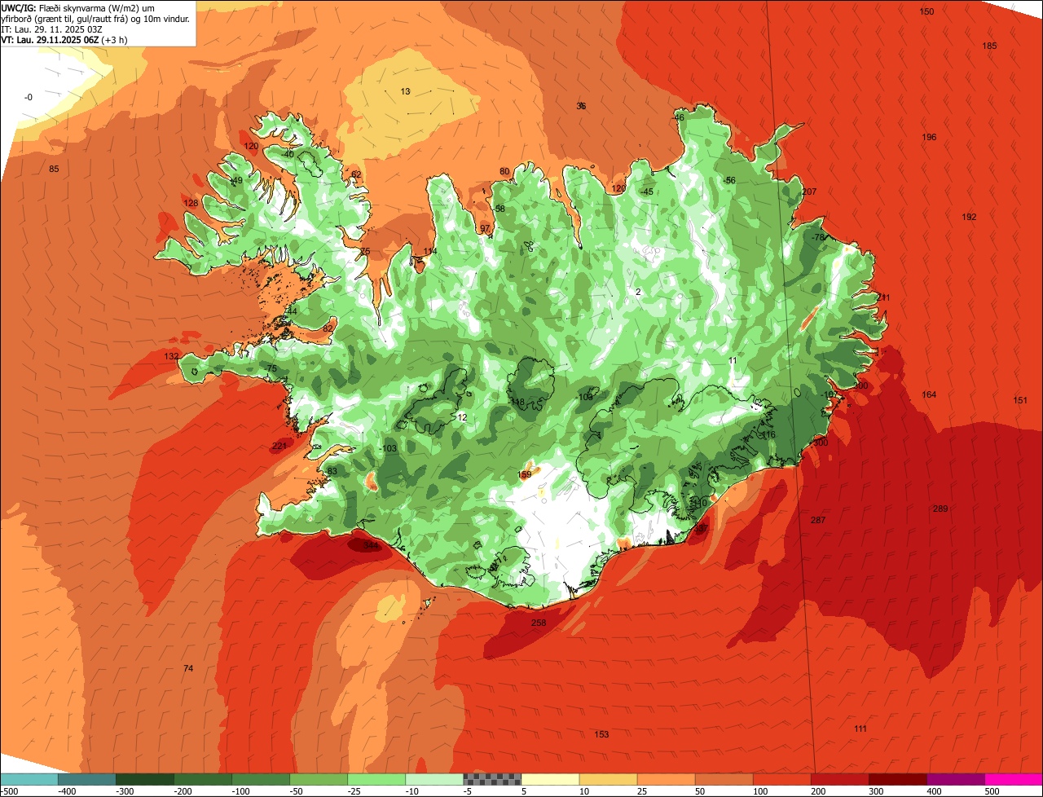Click the map value '97' on the north coast

point(485,228)
